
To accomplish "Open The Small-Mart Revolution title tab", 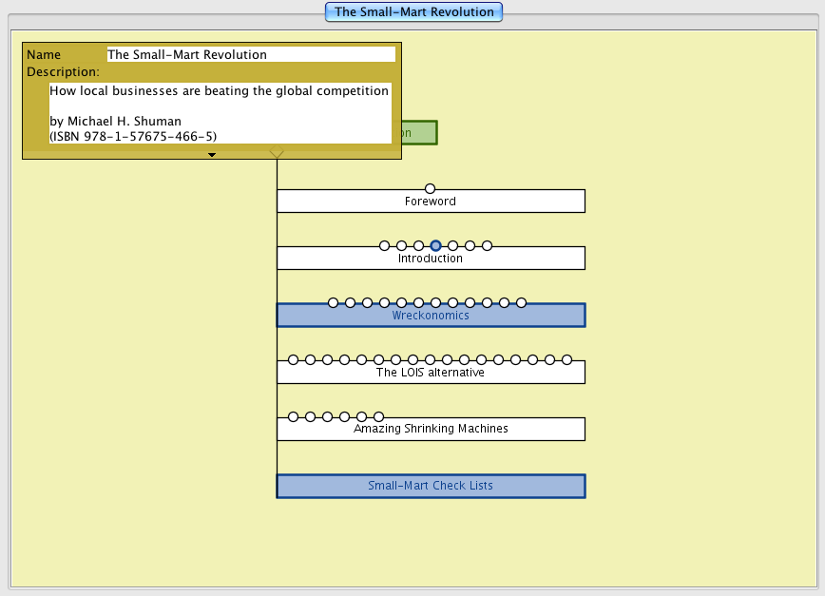I will click(x=413, y=12).
